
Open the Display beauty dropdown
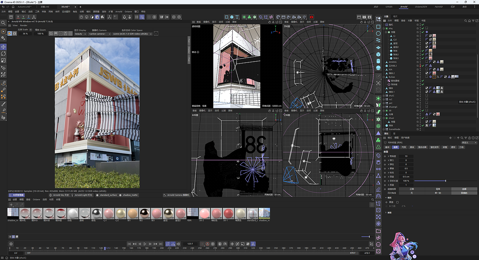coord(80,34)
